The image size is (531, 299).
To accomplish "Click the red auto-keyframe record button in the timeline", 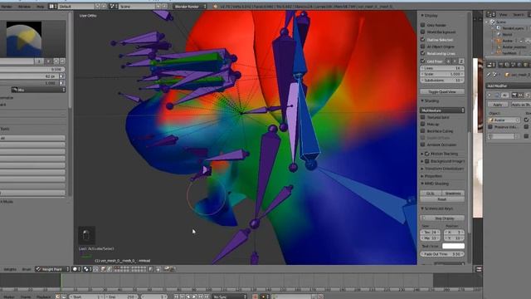I will pos(255,297).
